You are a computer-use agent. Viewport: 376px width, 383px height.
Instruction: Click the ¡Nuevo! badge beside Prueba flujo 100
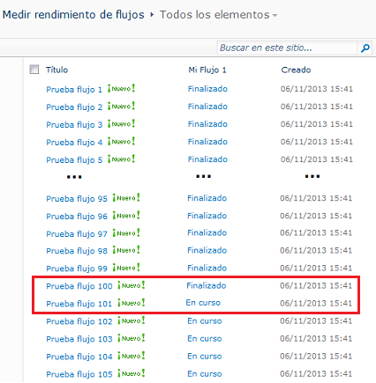click(132, 285)
